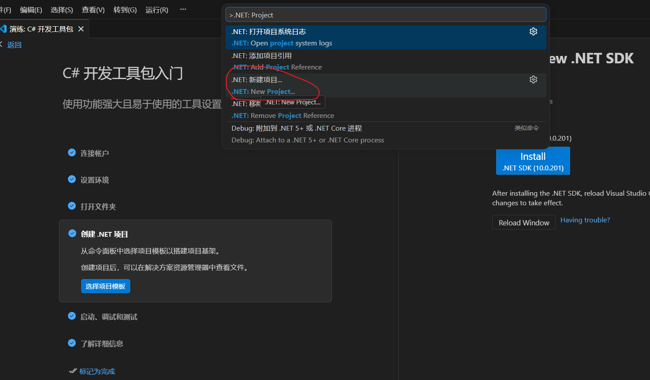Open the 编辑(E) menu
This screenshot has width=650, height=380.
(x=31, y=10)
